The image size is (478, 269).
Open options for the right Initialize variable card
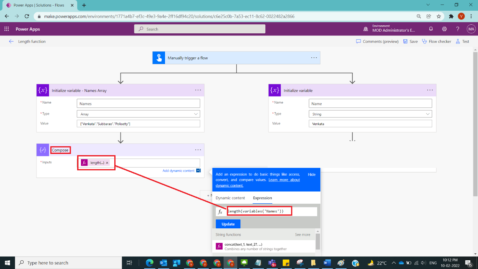click(430, 90)
